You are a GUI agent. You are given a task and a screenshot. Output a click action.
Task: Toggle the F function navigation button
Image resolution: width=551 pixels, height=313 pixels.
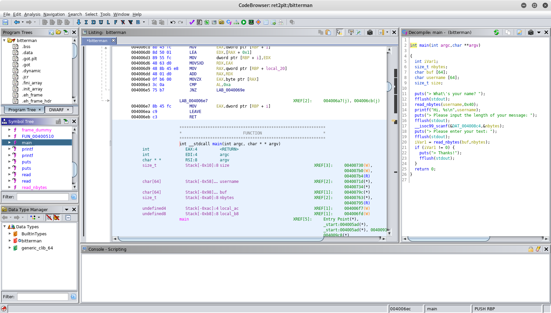[115, 22]
